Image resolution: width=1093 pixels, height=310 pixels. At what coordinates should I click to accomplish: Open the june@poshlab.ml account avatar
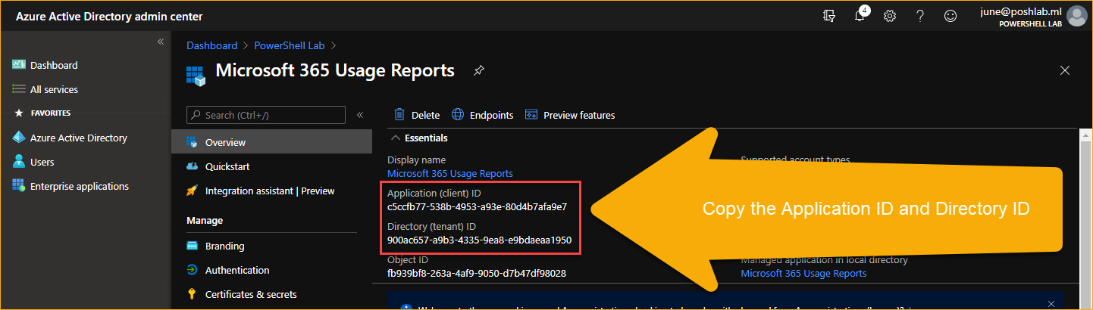click(1076, 16)
